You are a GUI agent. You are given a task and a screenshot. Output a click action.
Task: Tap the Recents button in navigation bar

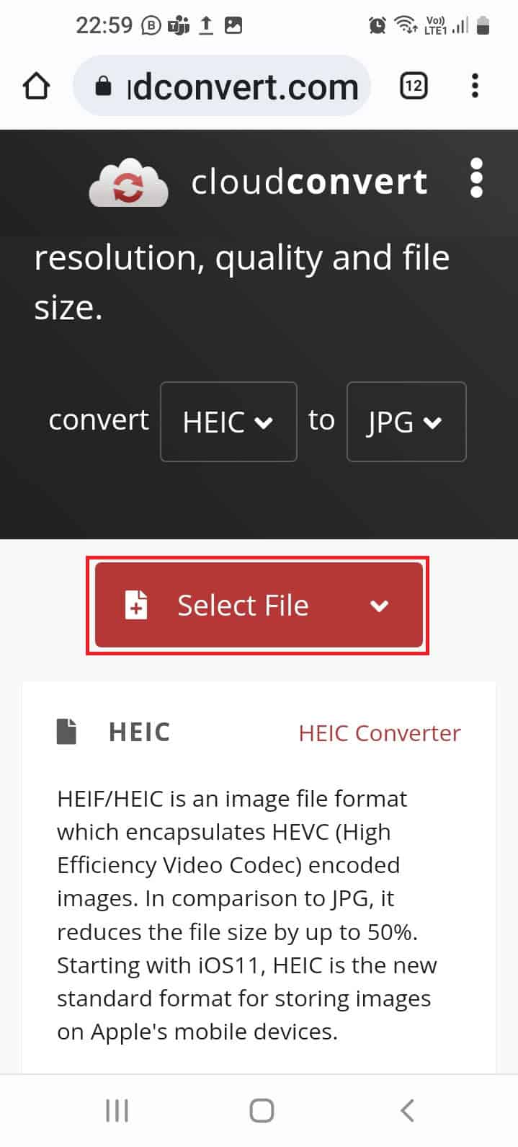coord(116,1110)
